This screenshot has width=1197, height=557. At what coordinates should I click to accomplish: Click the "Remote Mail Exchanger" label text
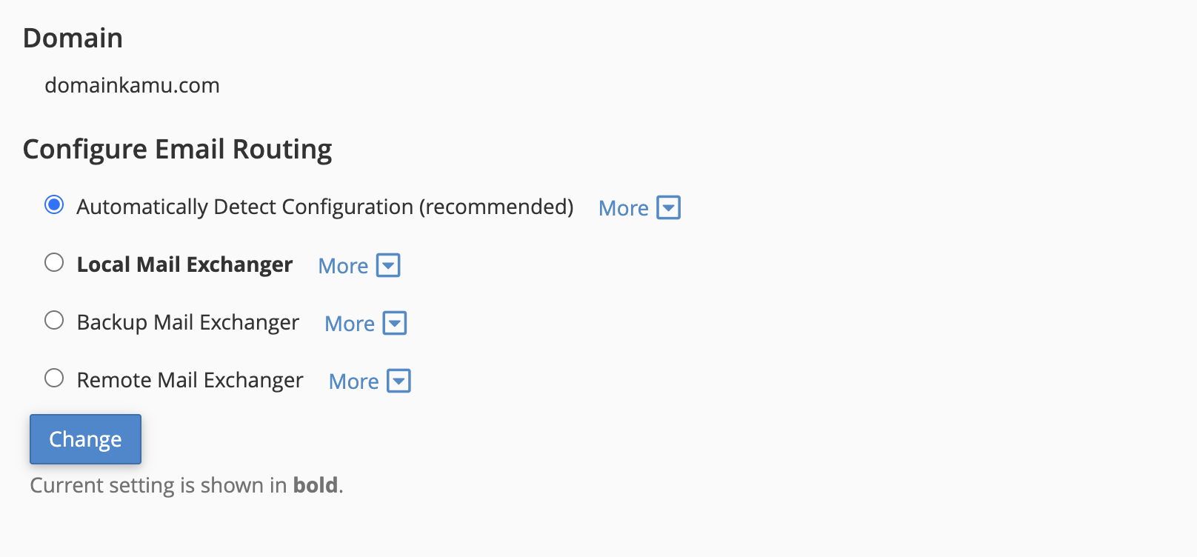pos(190,380)
